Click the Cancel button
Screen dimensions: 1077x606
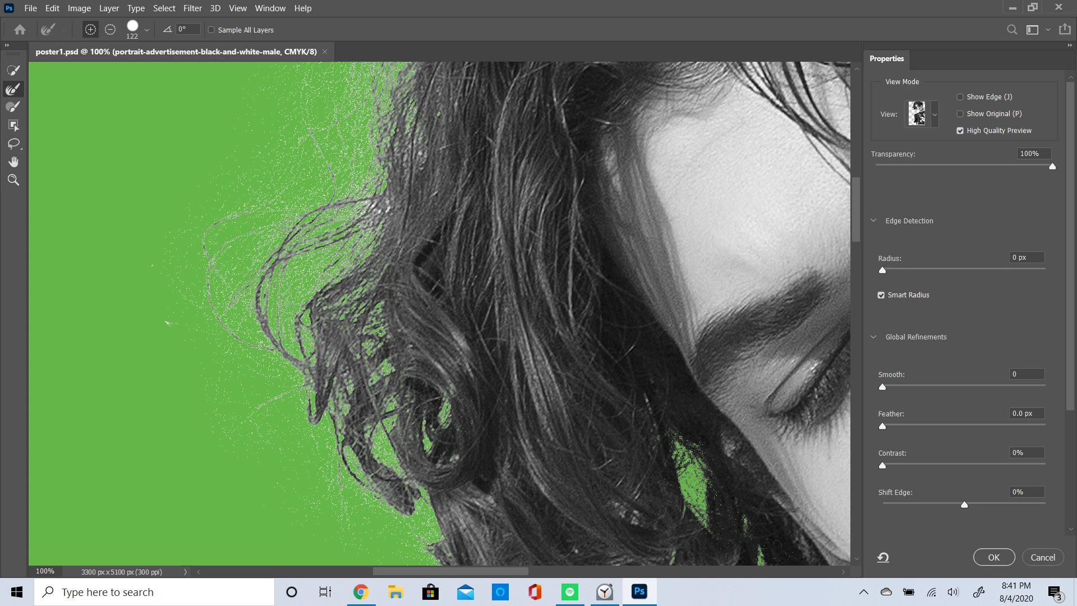1043,557
